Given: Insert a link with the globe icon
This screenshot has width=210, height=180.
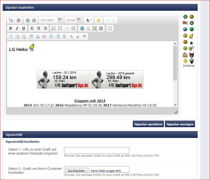Looking at the screenshot, I should (82, 28).
